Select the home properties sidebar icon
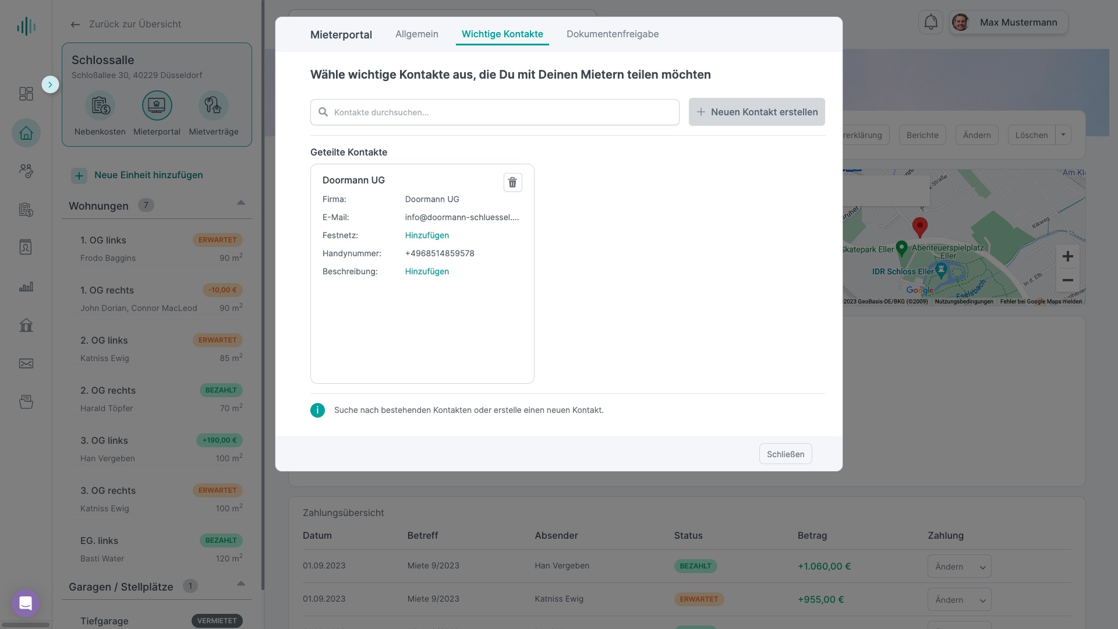Screen dimensions: 1118x629 26,133
